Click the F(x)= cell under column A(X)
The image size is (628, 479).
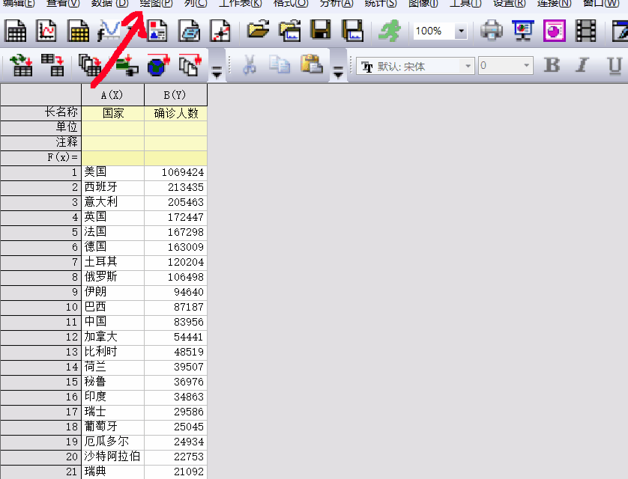pos(112,157)
